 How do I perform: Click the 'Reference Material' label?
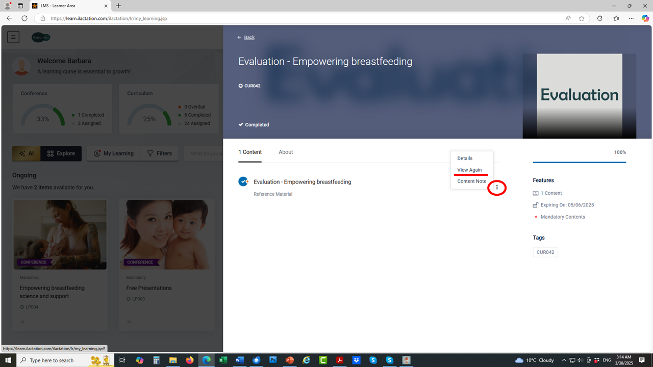[x=273, y=194]
